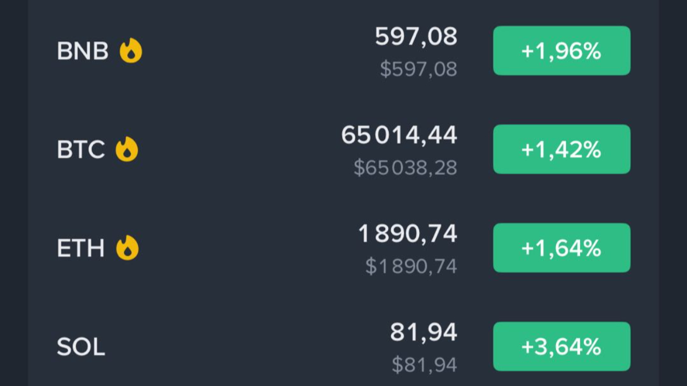Tap the hot flame icon beside BTC

coord(127,149)
